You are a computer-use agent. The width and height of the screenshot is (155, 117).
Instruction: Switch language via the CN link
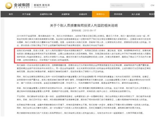(152, 5)
